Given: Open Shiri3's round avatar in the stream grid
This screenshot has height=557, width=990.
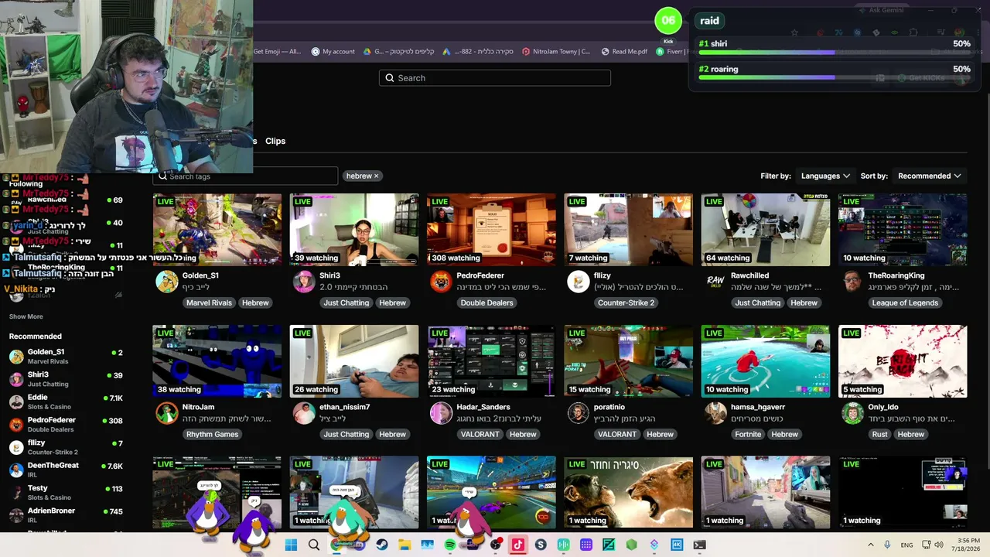Looking at the screenshot, I should pyautogui.click(x=303, y=282).
